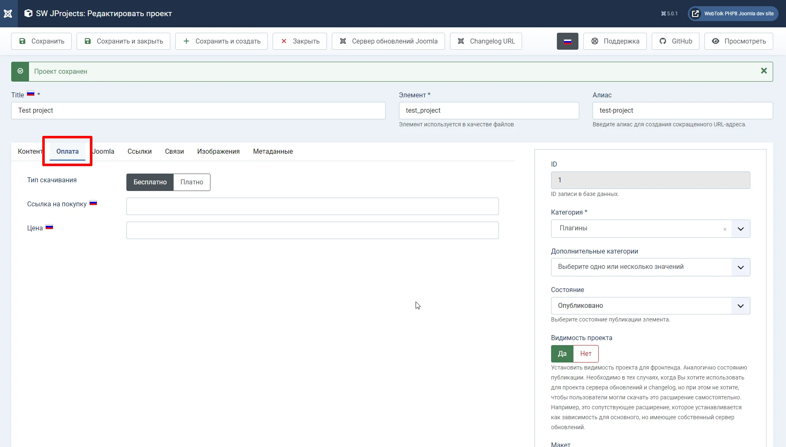Switch to the Контент tab

(x=30, y=151)
